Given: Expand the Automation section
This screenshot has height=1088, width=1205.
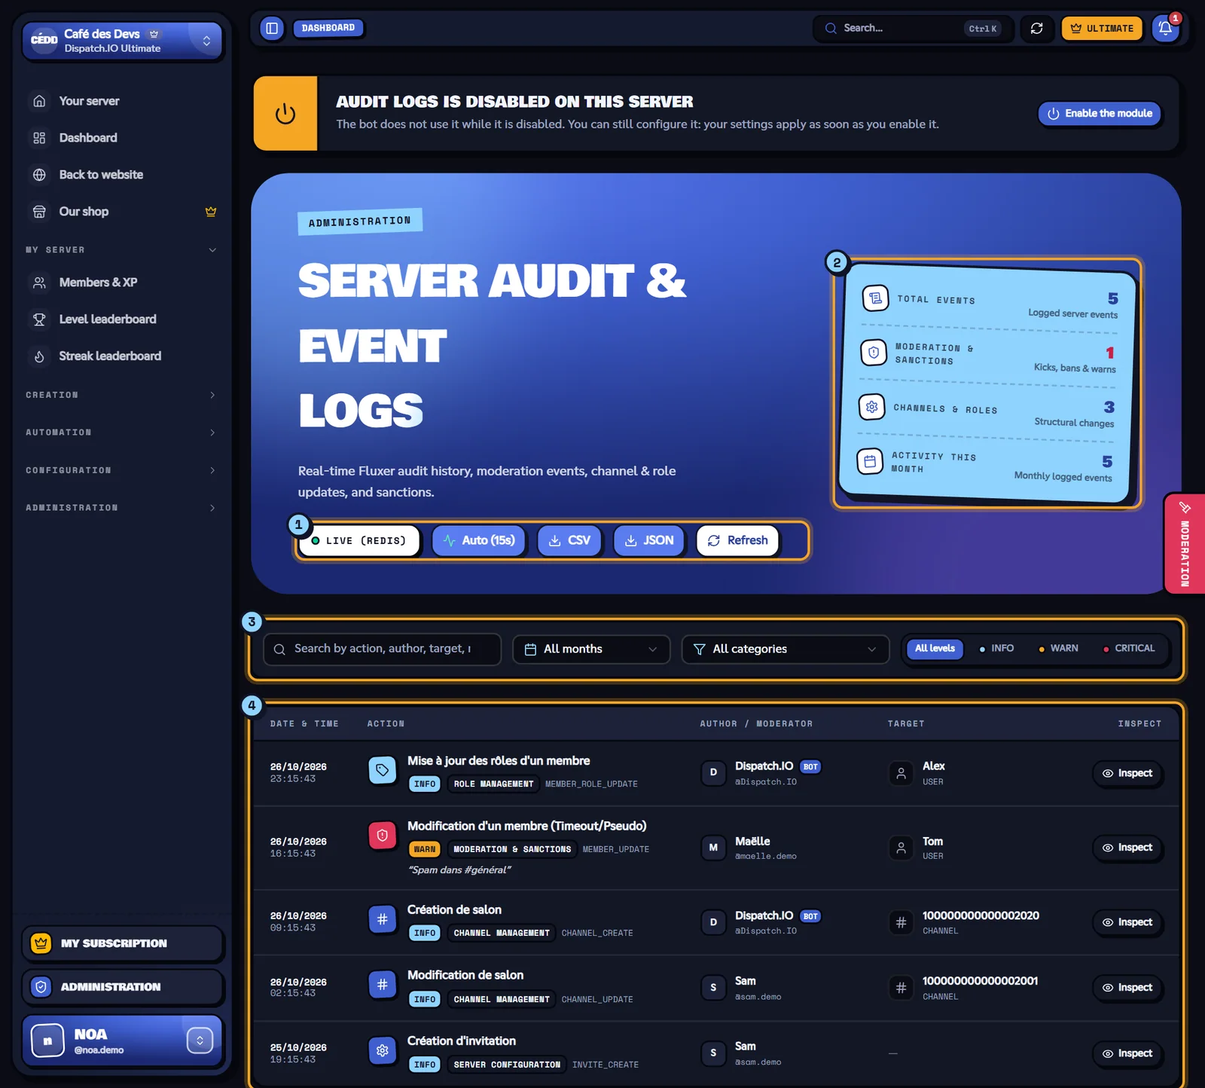Looking at the screenshot, I should (121, 432).
